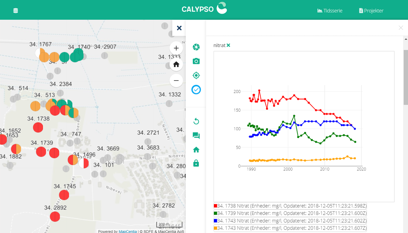Click the aperture screenshot icon

coord(196,47)
